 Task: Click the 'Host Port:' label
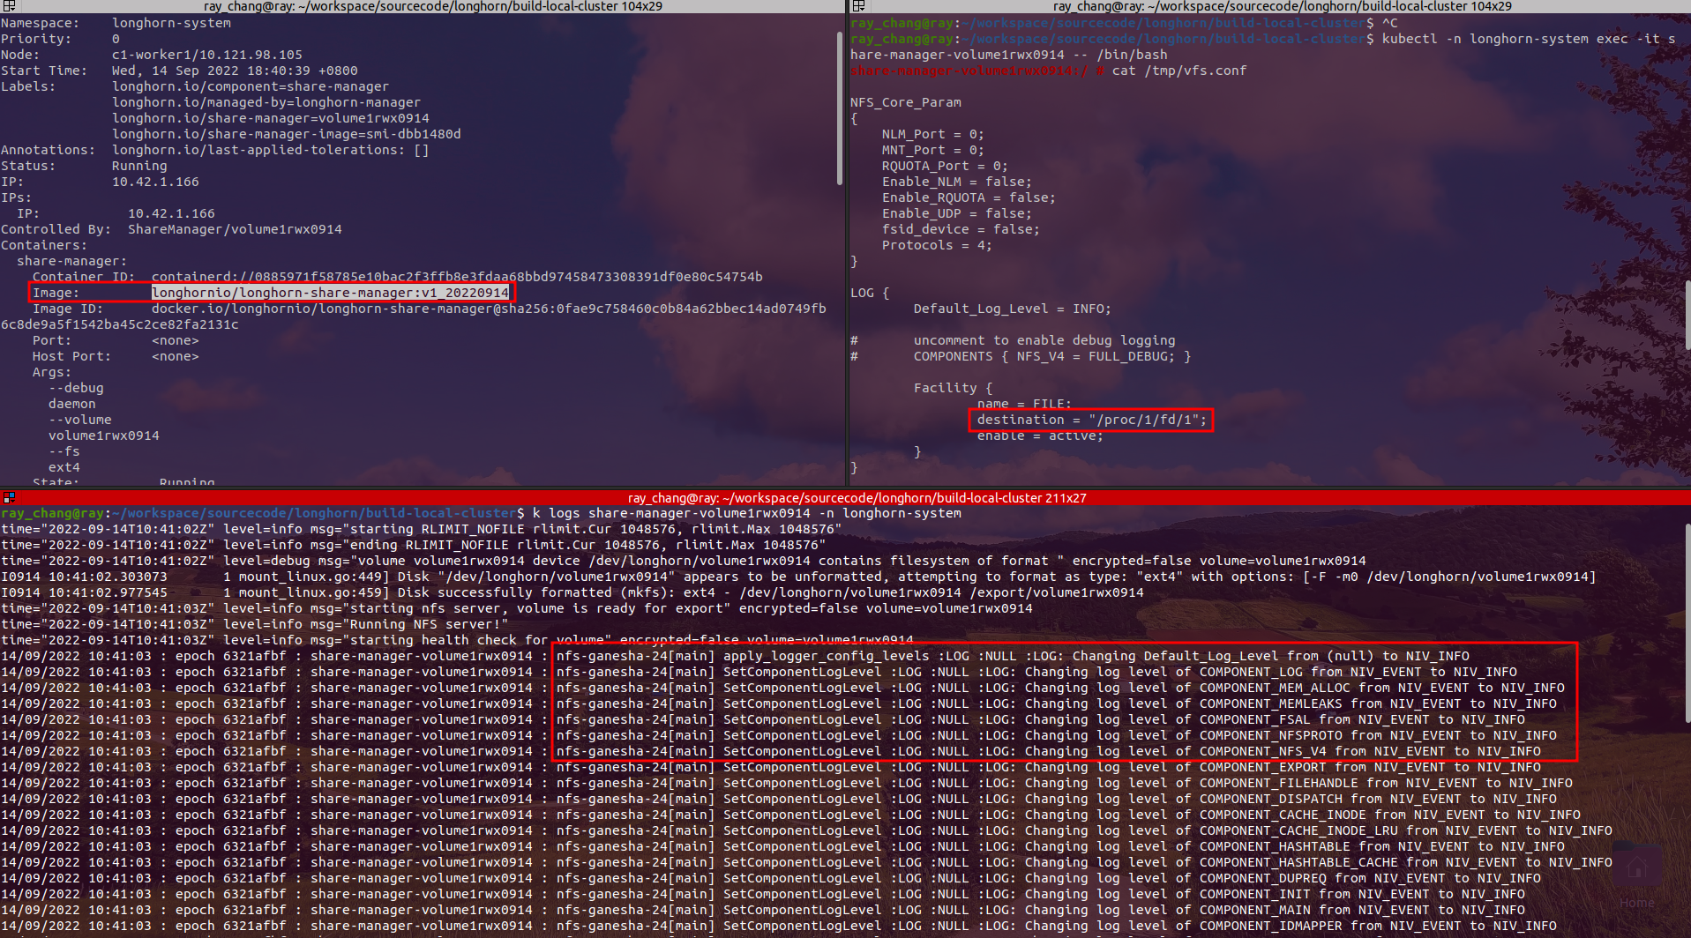[71, 356]
